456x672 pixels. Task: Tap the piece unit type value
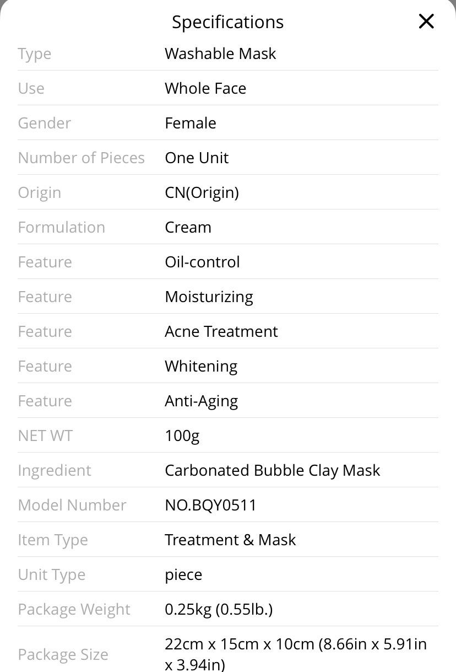point(183,574)
